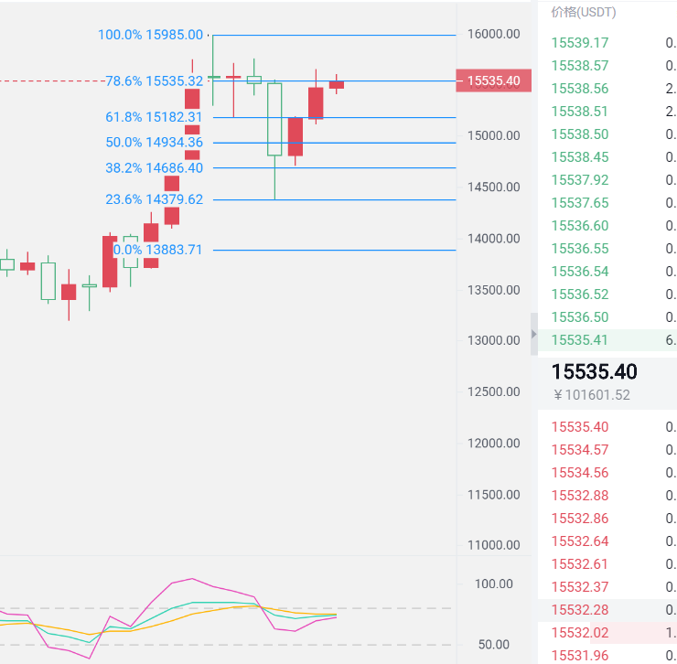Click the 14000.00 price axis label
This screenshot has width=677, height=664.
[493, 239]
